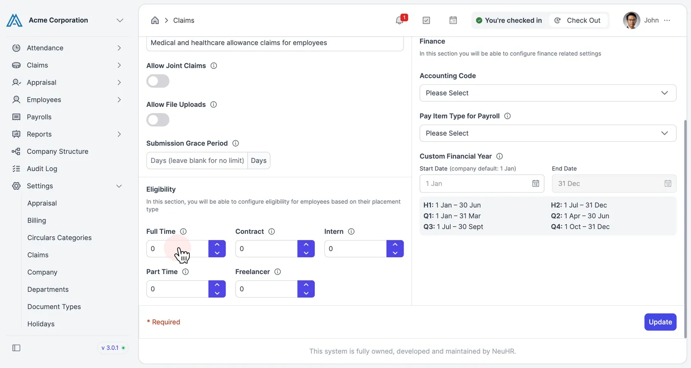Viewport: 691px width, 368px height.
Task: Collapse sidebar using bottom-left panel icon
Action: click(x=16, y=348)
